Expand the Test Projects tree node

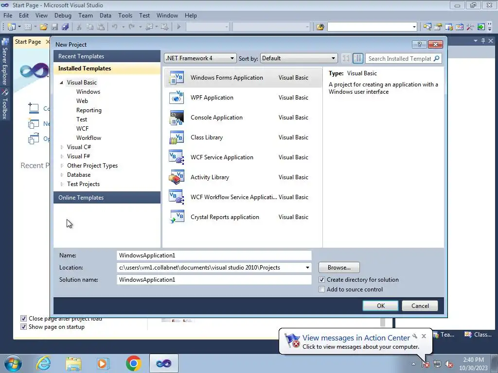[x=62, y=184]
